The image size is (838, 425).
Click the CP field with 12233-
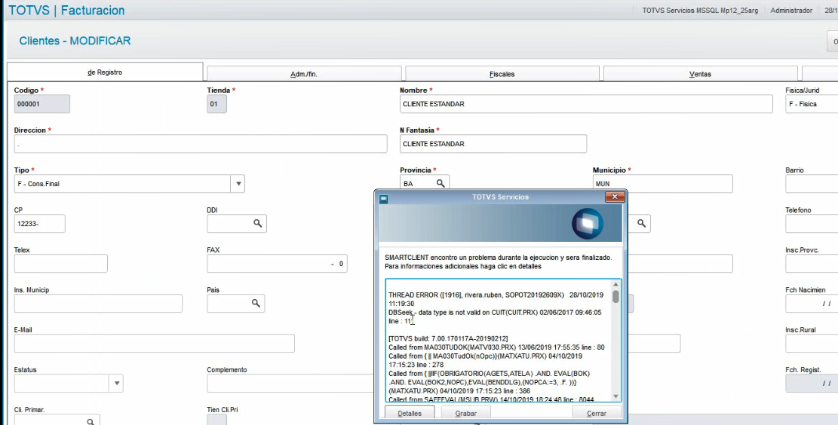(39, 224)
